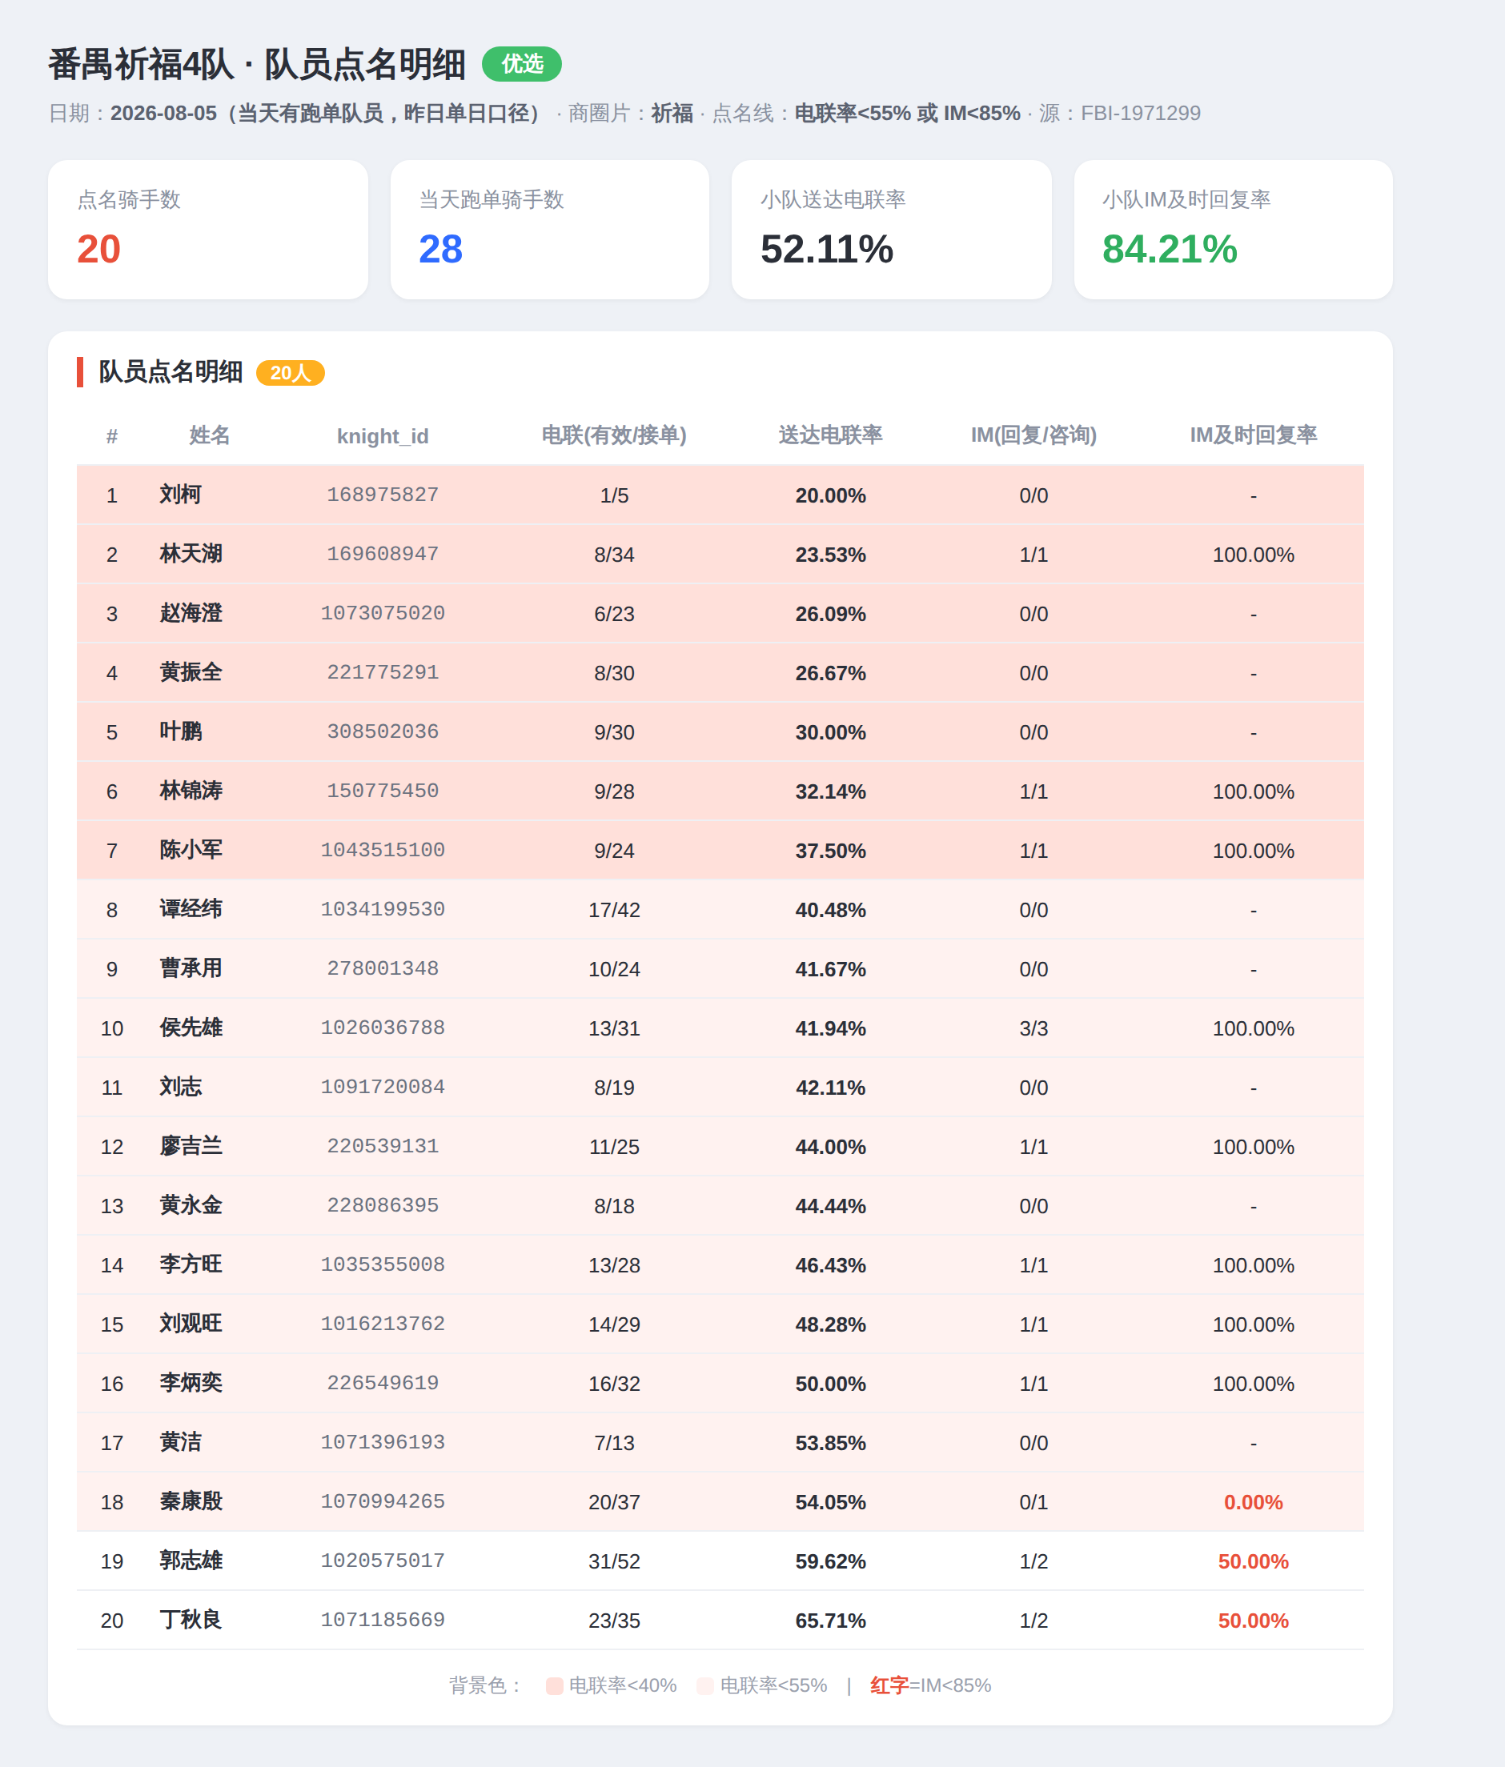Click the IM(回复/咨询) column header

(1033, 436)
